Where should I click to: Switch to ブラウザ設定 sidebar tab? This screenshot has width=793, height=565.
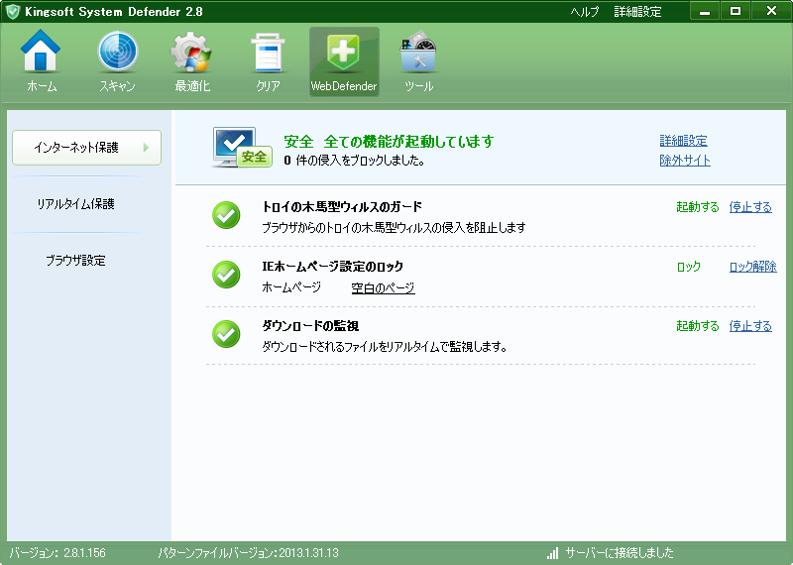76,261
